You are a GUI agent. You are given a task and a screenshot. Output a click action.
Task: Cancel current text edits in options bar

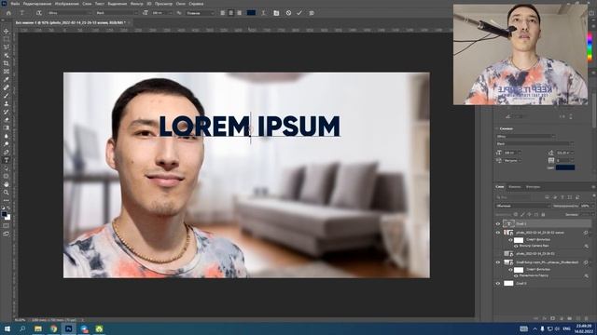(288, 13)
